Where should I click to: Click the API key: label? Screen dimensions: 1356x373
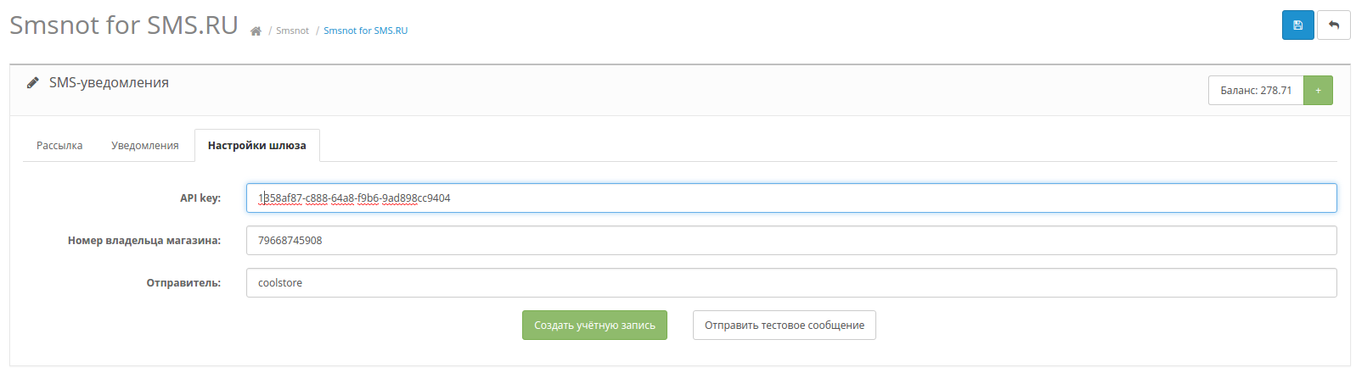tap(200, 198)
